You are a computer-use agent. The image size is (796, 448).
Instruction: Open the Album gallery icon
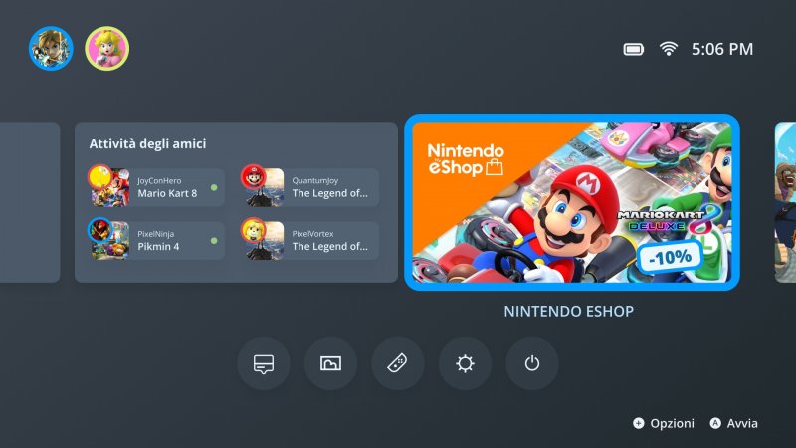tap(330, 363)
